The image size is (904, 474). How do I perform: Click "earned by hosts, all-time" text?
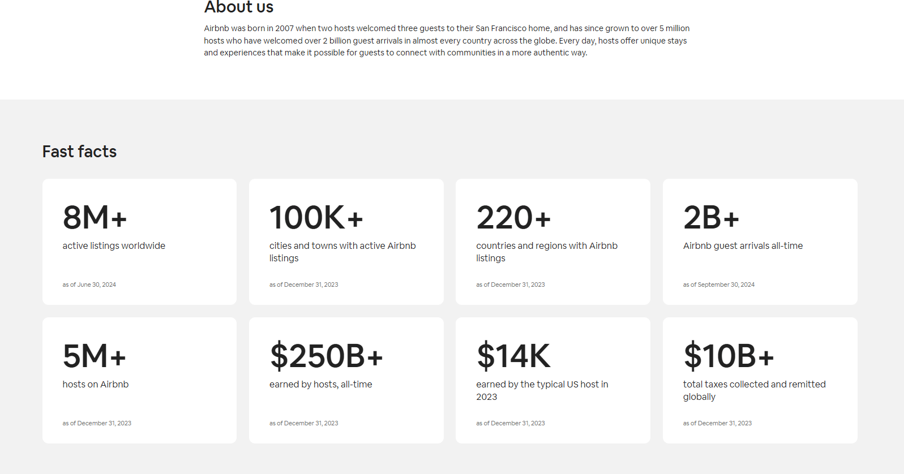pyautogui.click(x=320, y=384)
